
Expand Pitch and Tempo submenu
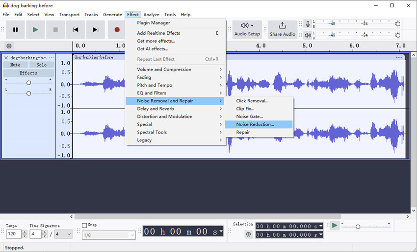176,85
